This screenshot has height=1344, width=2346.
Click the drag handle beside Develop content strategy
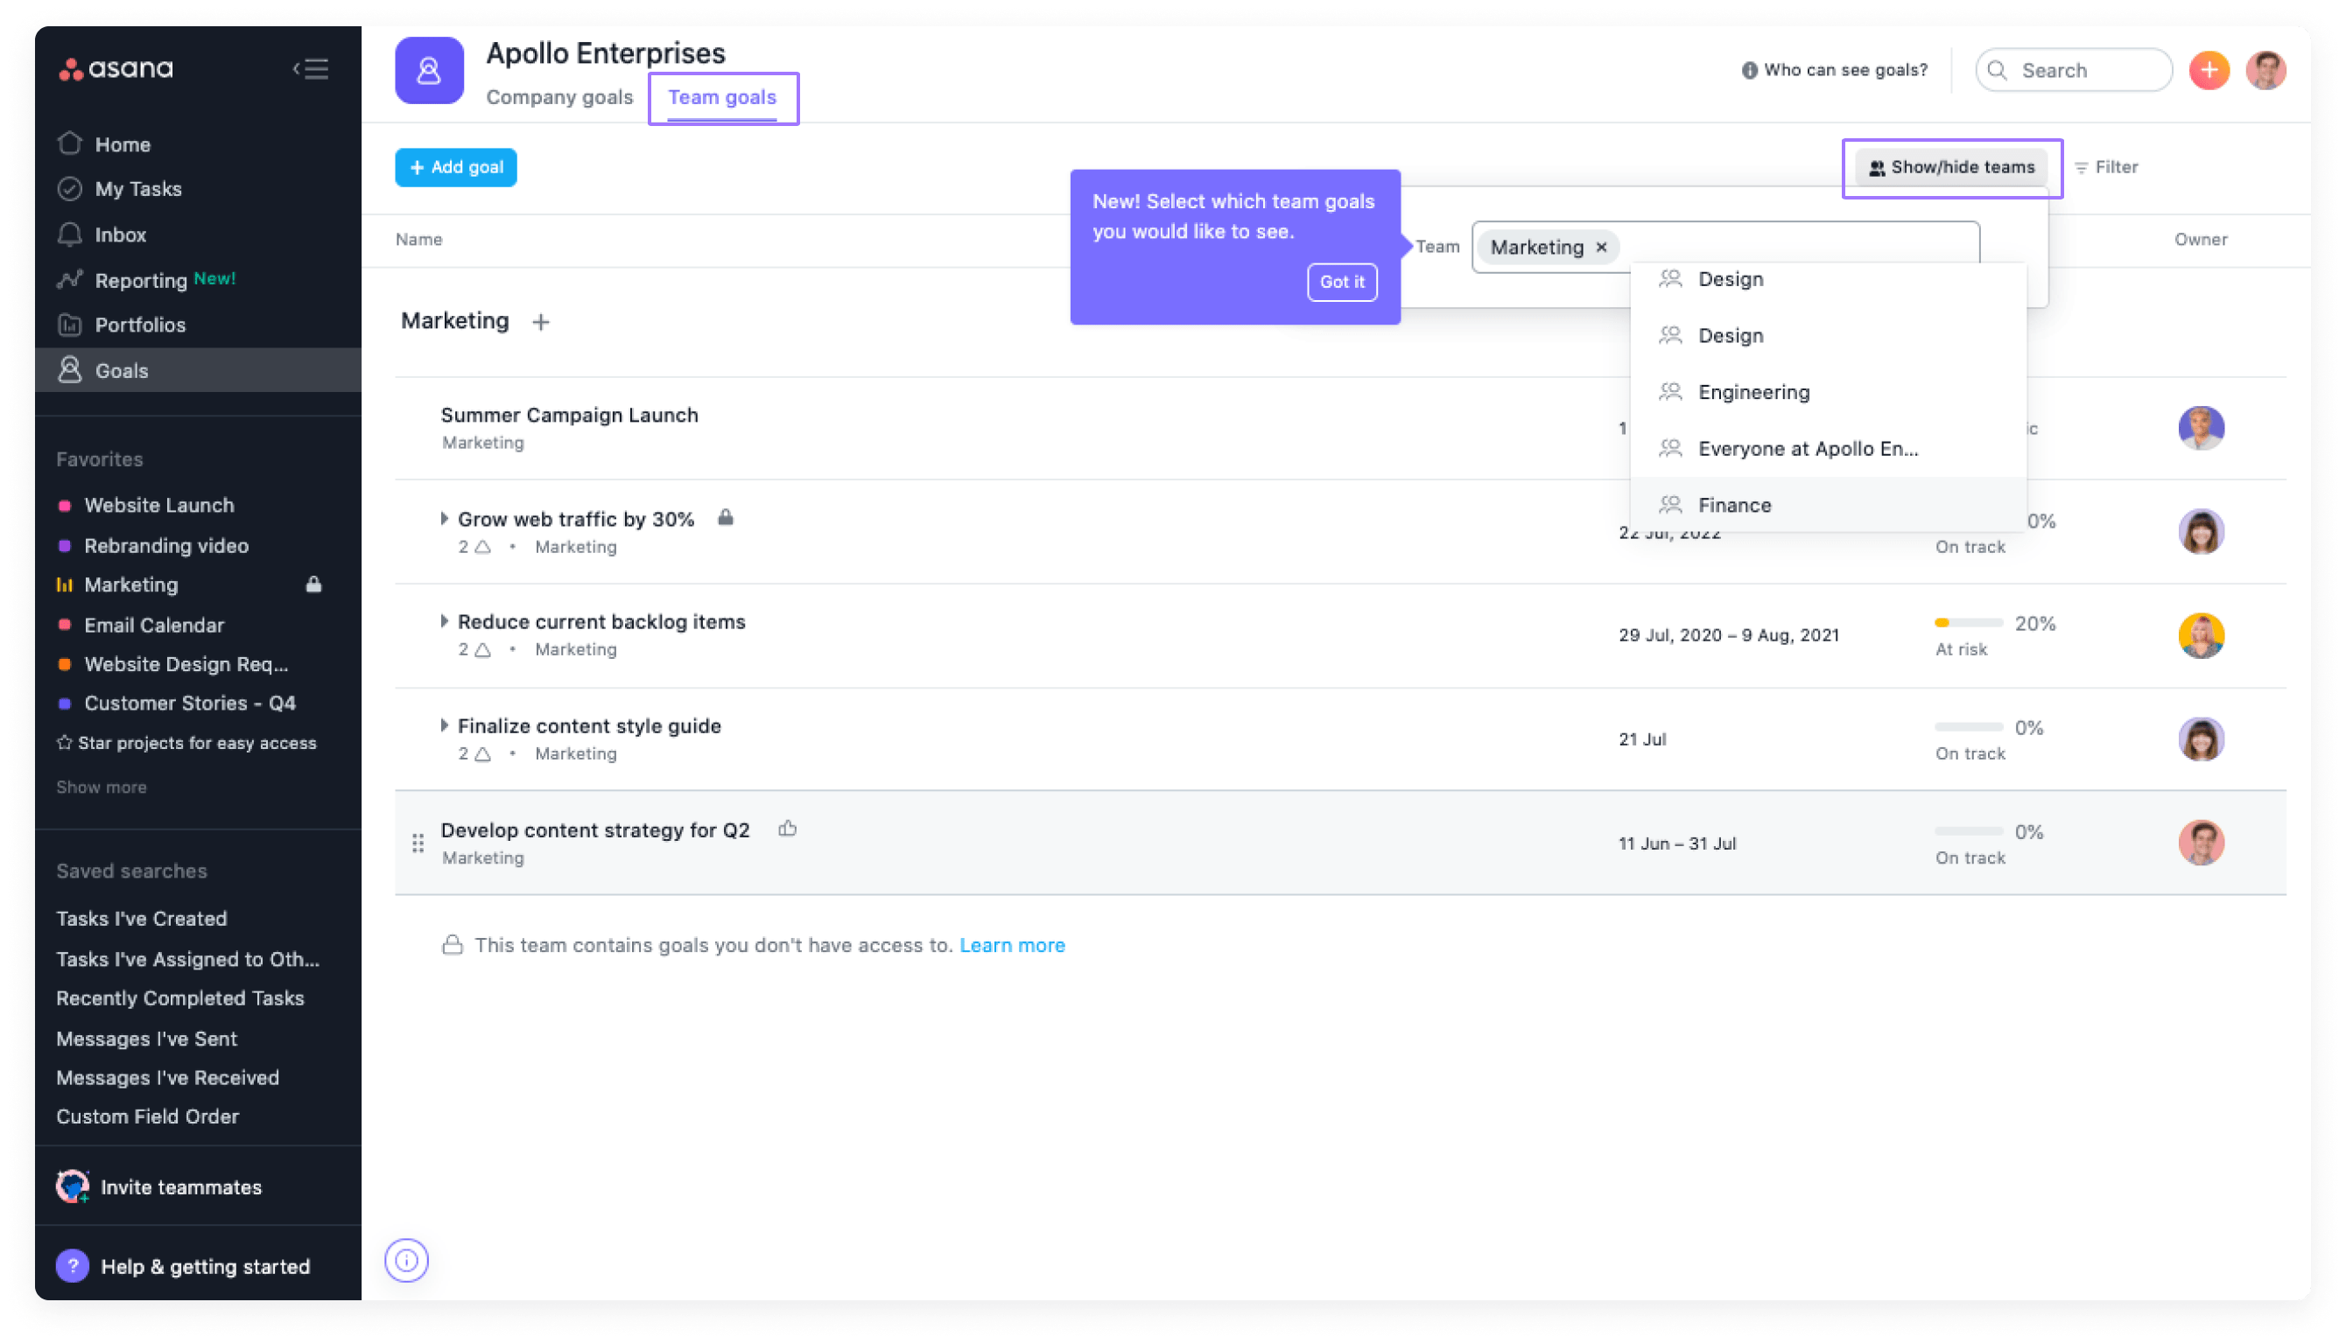[x=418, y=843]
